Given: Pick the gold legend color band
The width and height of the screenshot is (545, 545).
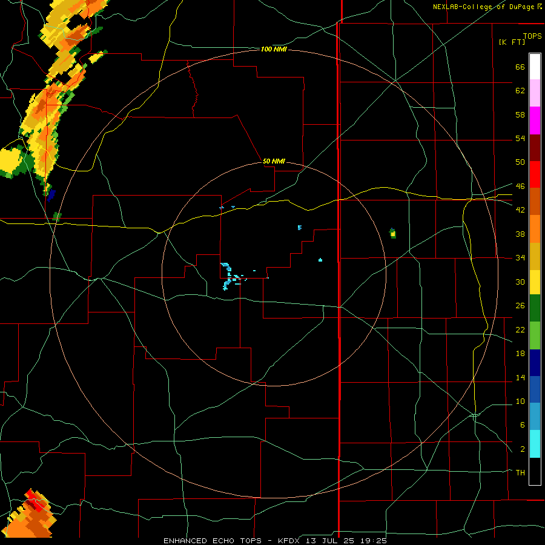Looking at the screenshot, I should tap(535, 256).
